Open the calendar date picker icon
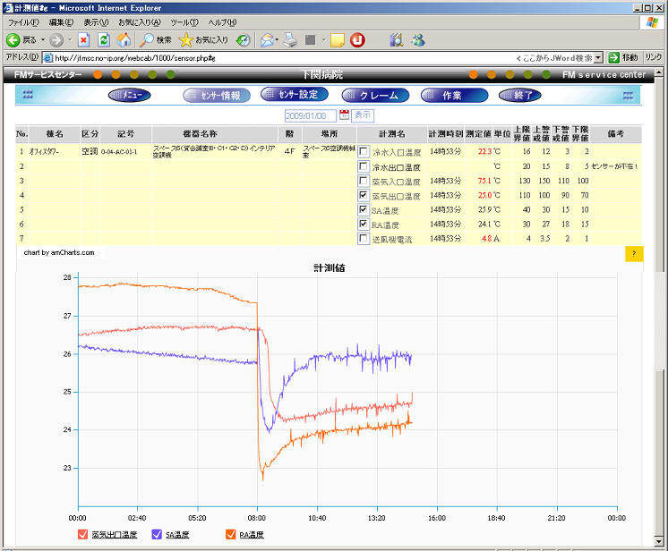This screenshot has width=668, height=551. pyautogui.click(x=344, y=115)
